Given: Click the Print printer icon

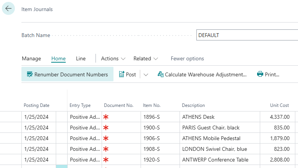Looking at the screenshot, I should (x=260, y=74).
